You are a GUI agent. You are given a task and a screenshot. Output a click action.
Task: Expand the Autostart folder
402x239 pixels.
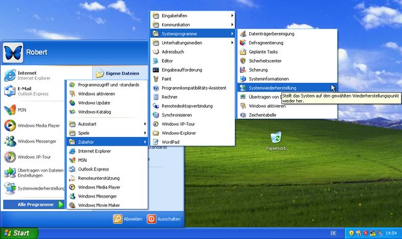tap(107, 124)
